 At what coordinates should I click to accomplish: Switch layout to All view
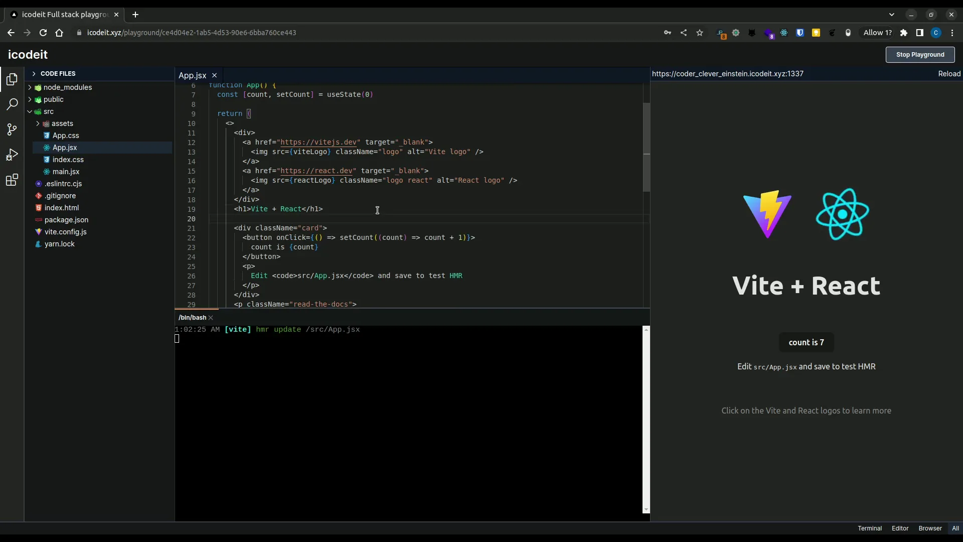(955, 528)
